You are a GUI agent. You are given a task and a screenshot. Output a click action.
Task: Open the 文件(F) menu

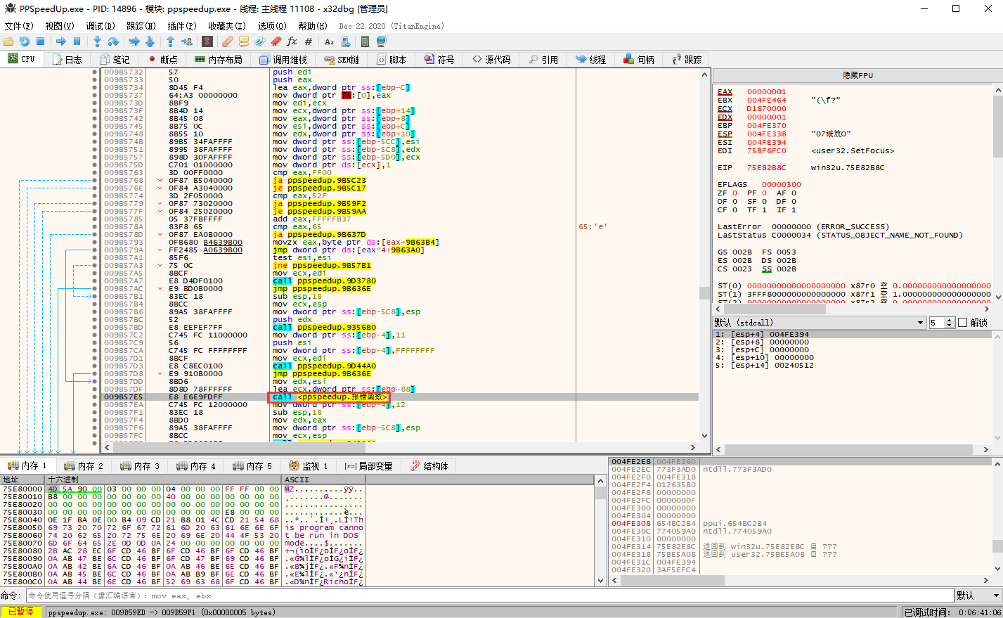tap(19, 26)
